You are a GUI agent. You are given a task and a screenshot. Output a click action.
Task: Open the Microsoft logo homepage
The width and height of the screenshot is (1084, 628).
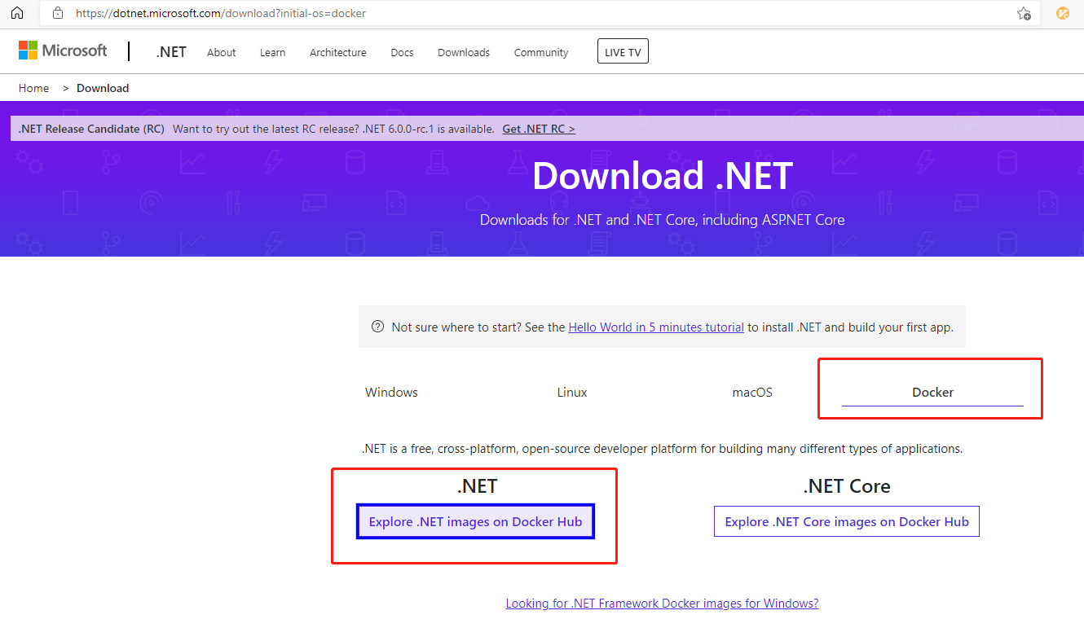coord(63,51)
